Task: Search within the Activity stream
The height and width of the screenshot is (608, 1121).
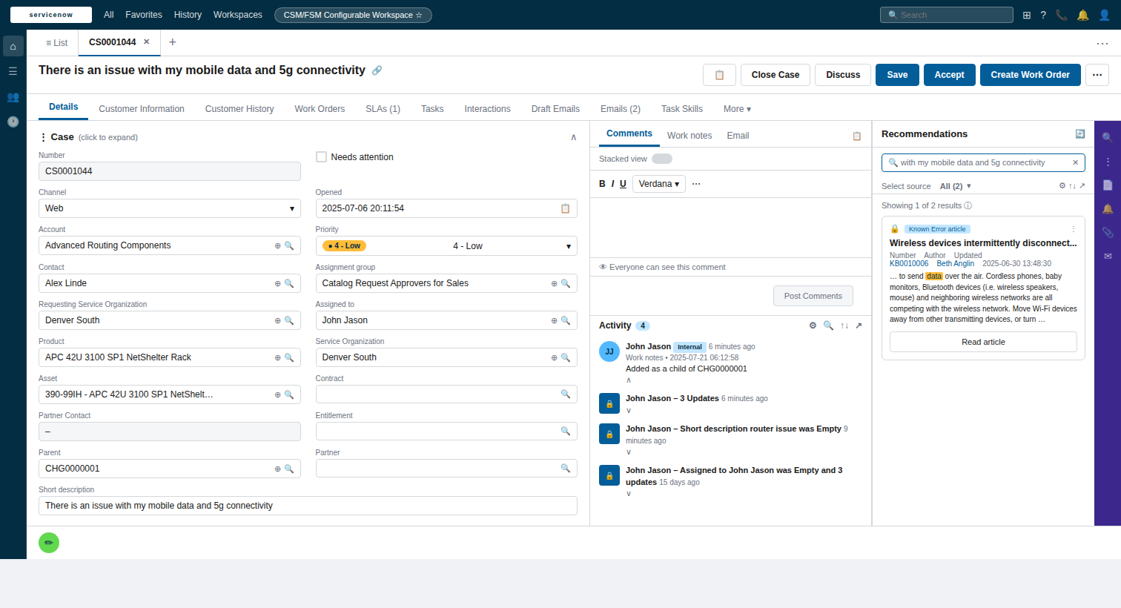Action: (828, 326)
